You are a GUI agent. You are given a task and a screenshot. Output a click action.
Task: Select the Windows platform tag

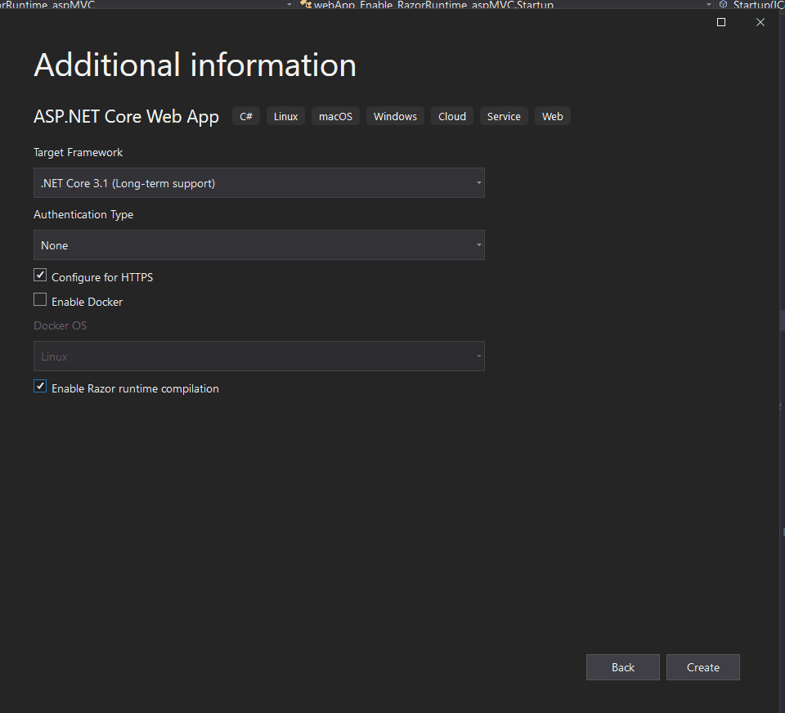point(395,116)
